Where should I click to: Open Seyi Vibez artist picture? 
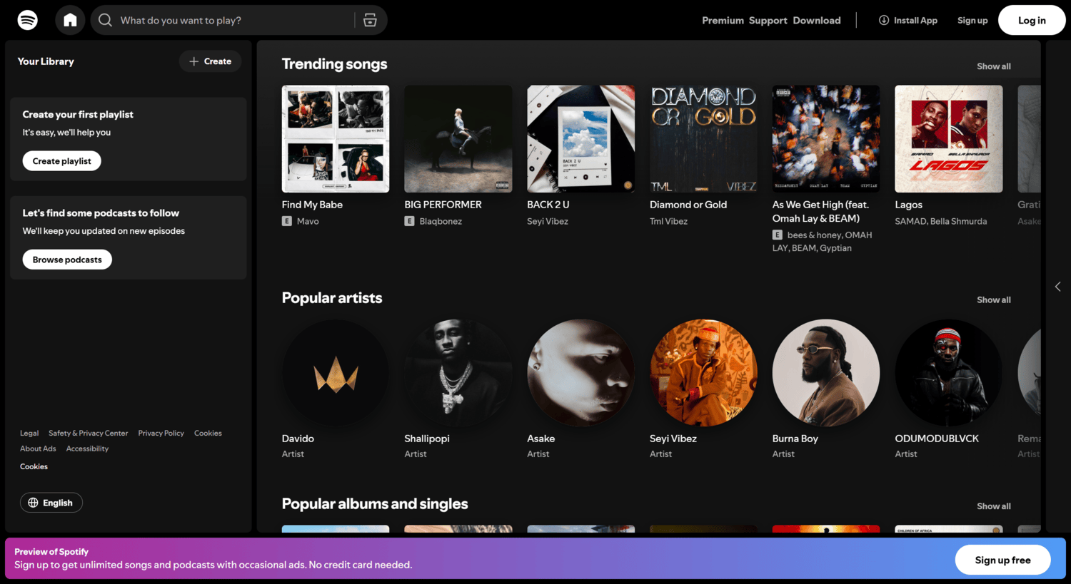(703, 373)
